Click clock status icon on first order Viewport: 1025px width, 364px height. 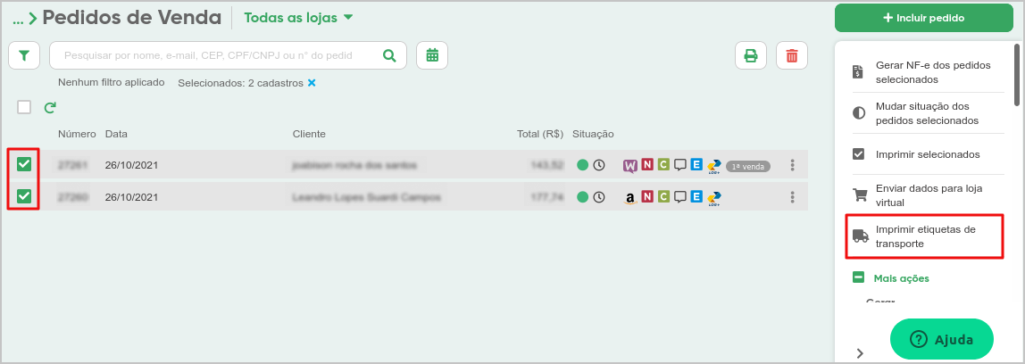599,165
